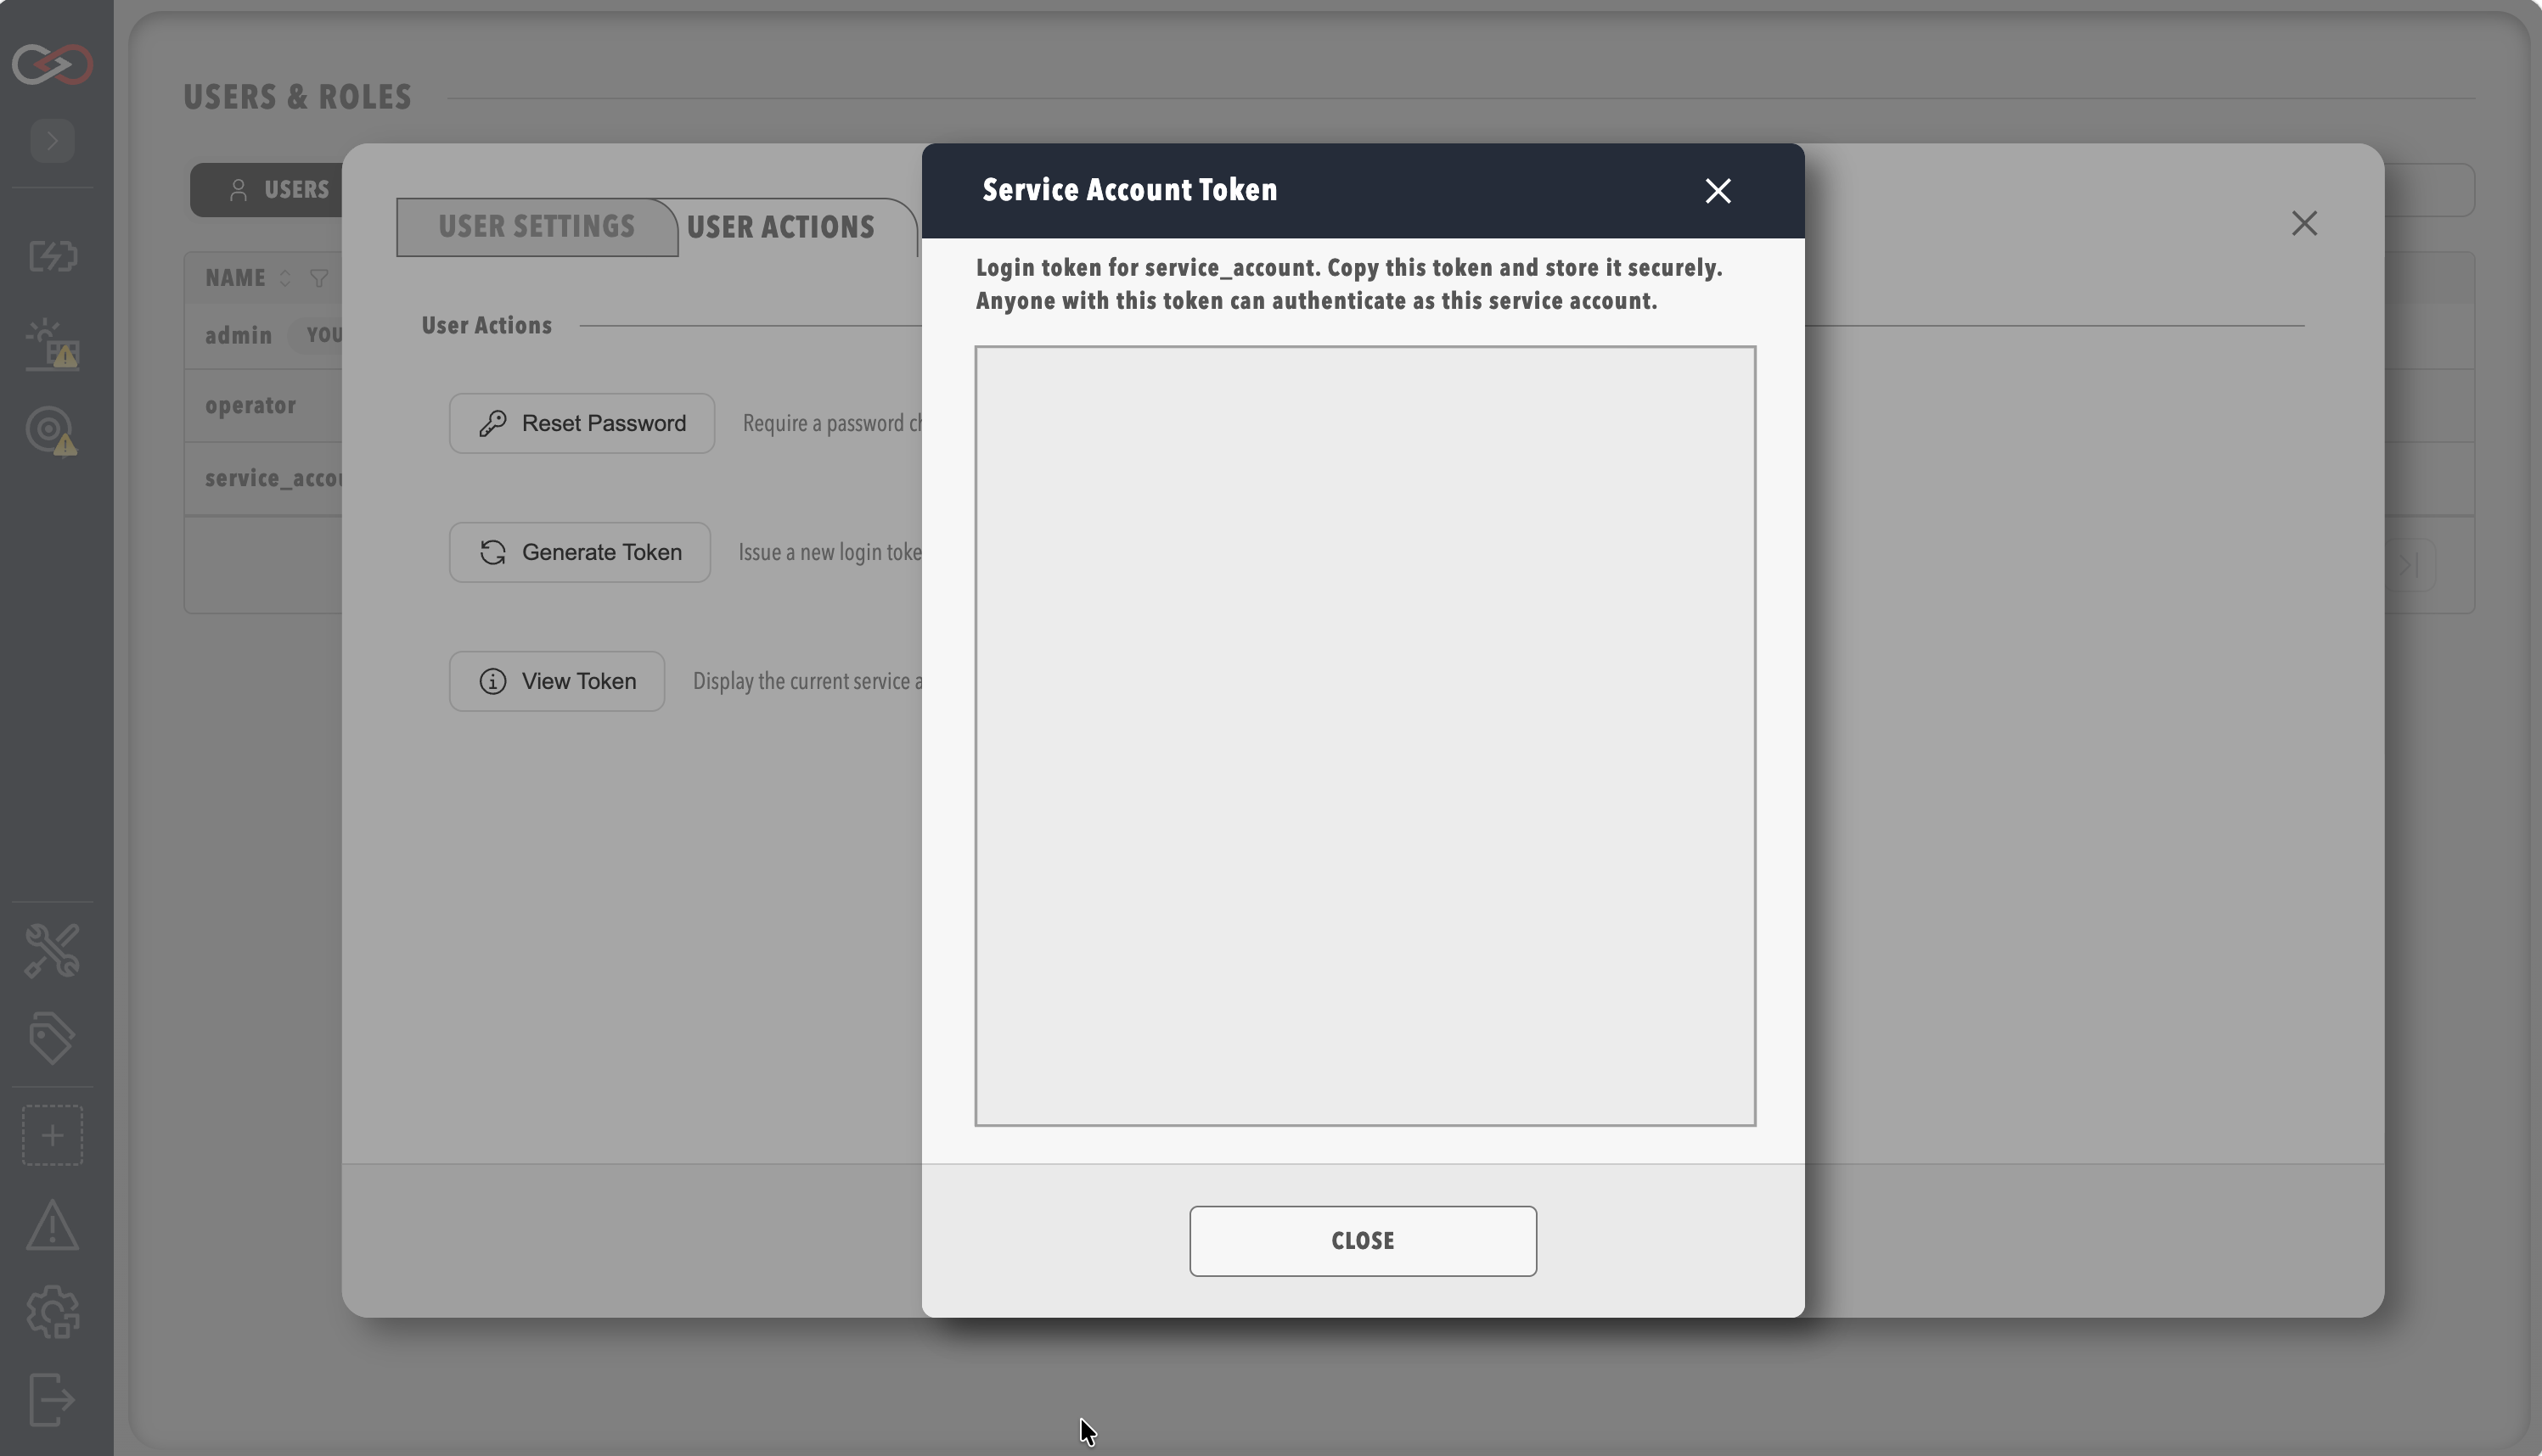Image resolution: width=2542 pixels, height=1456 pixels.
Task: Sort the NAME column using sort arrows
Action: [285, 278]
